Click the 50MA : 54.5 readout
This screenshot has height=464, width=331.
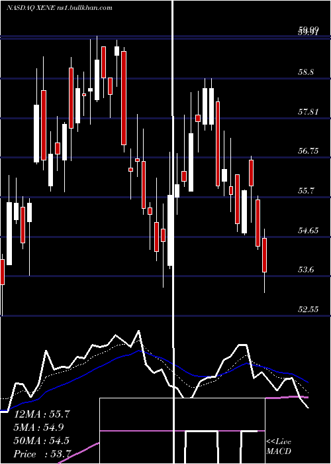42,440
